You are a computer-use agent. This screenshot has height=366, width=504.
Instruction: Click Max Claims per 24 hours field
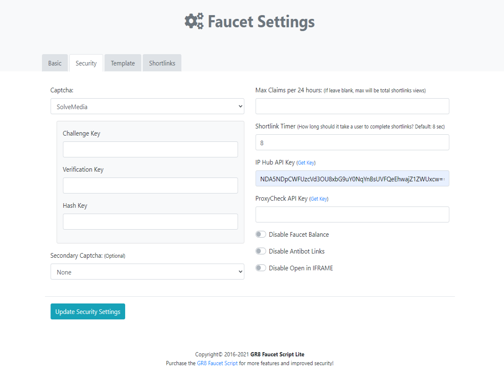tap(352, 106)
